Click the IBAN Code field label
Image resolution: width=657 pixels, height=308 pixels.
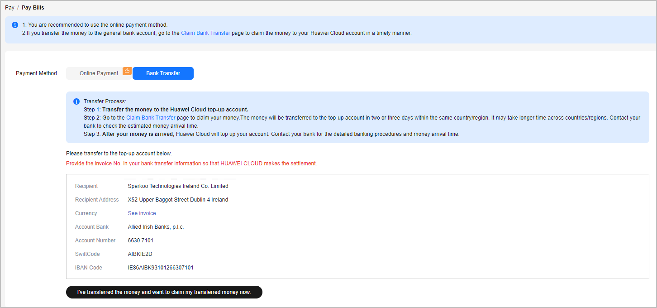point(89,268)
